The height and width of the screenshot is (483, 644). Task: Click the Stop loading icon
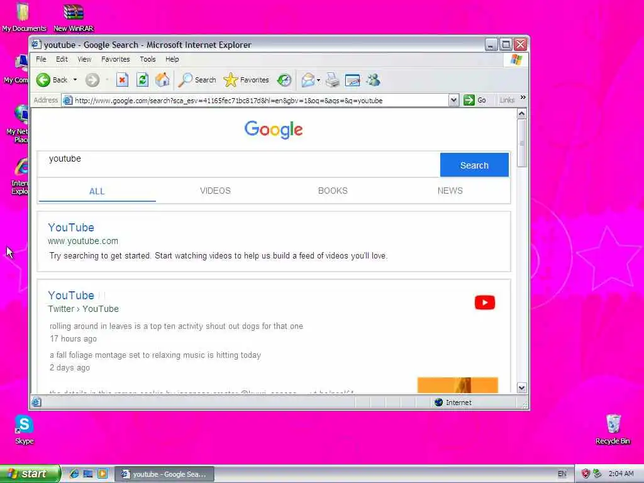tap(122, 80)
